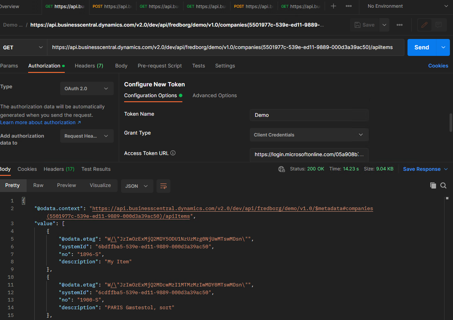Toggle line wrapping in the response viewer
Image resolution: width=453 pixels, height=320 pixels.
coord(163,186)
